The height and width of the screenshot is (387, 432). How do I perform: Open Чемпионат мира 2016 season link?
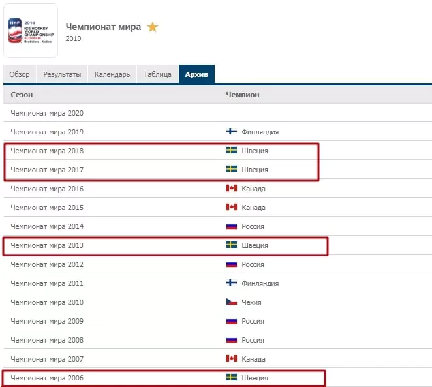point(47,189)
